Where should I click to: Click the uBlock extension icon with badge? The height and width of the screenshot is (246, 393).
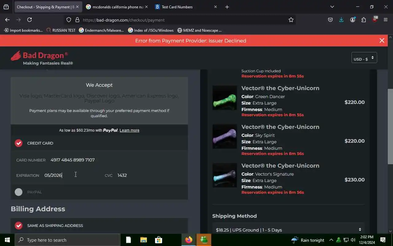pos(375,20)
